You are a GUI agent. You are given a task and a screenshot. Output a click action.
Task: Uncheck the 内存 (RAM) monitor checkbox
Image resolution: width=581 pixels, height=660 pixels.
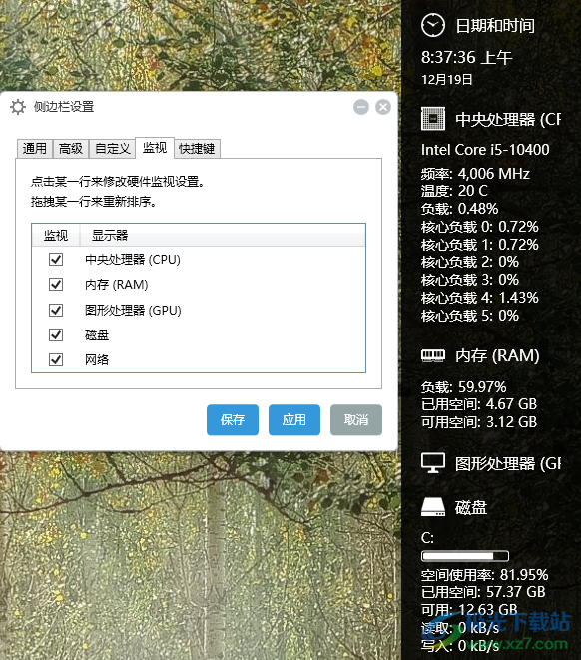[x=56, y=285]
